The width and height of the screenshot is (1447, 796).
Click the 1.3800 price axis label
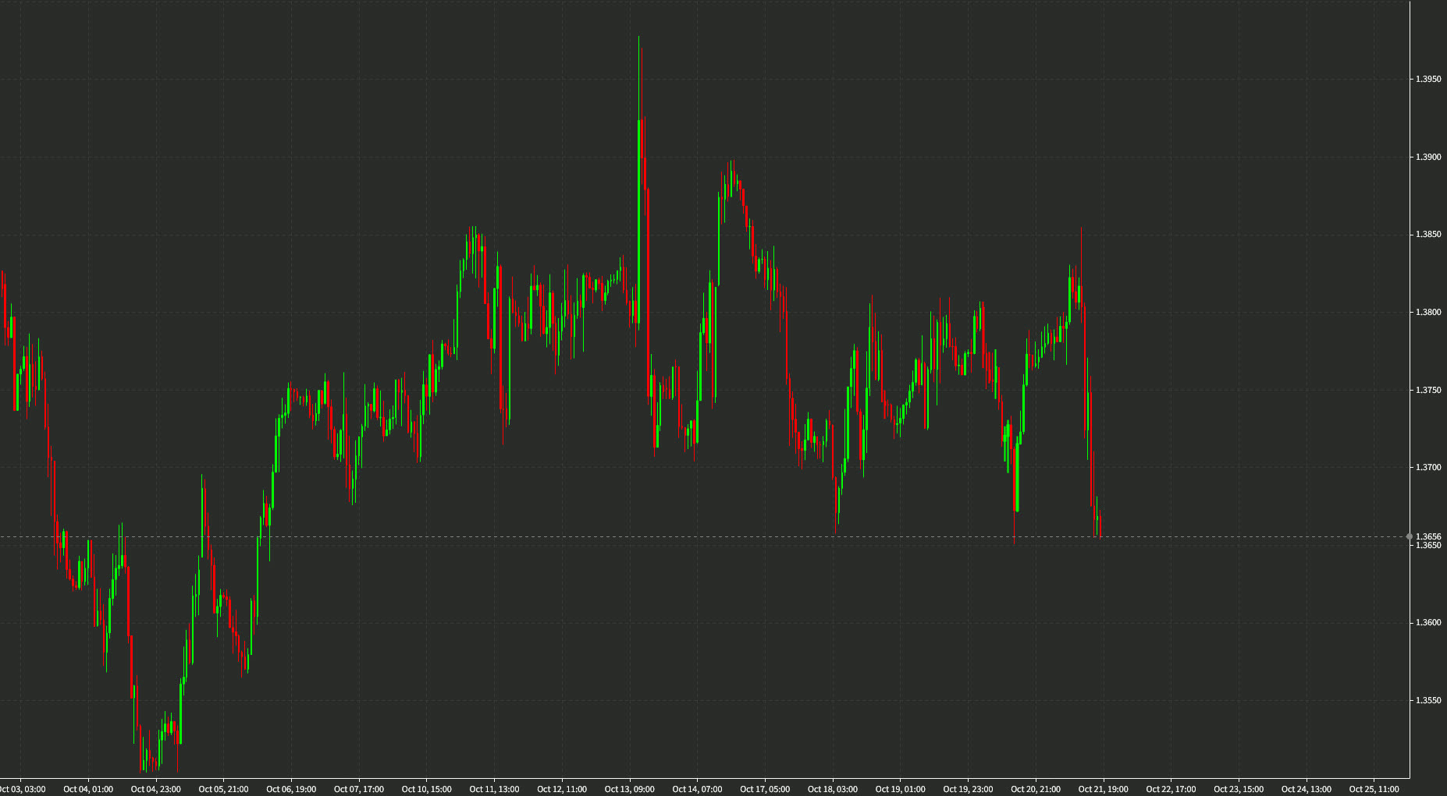pyautogui.click(x=1428, y=312)
